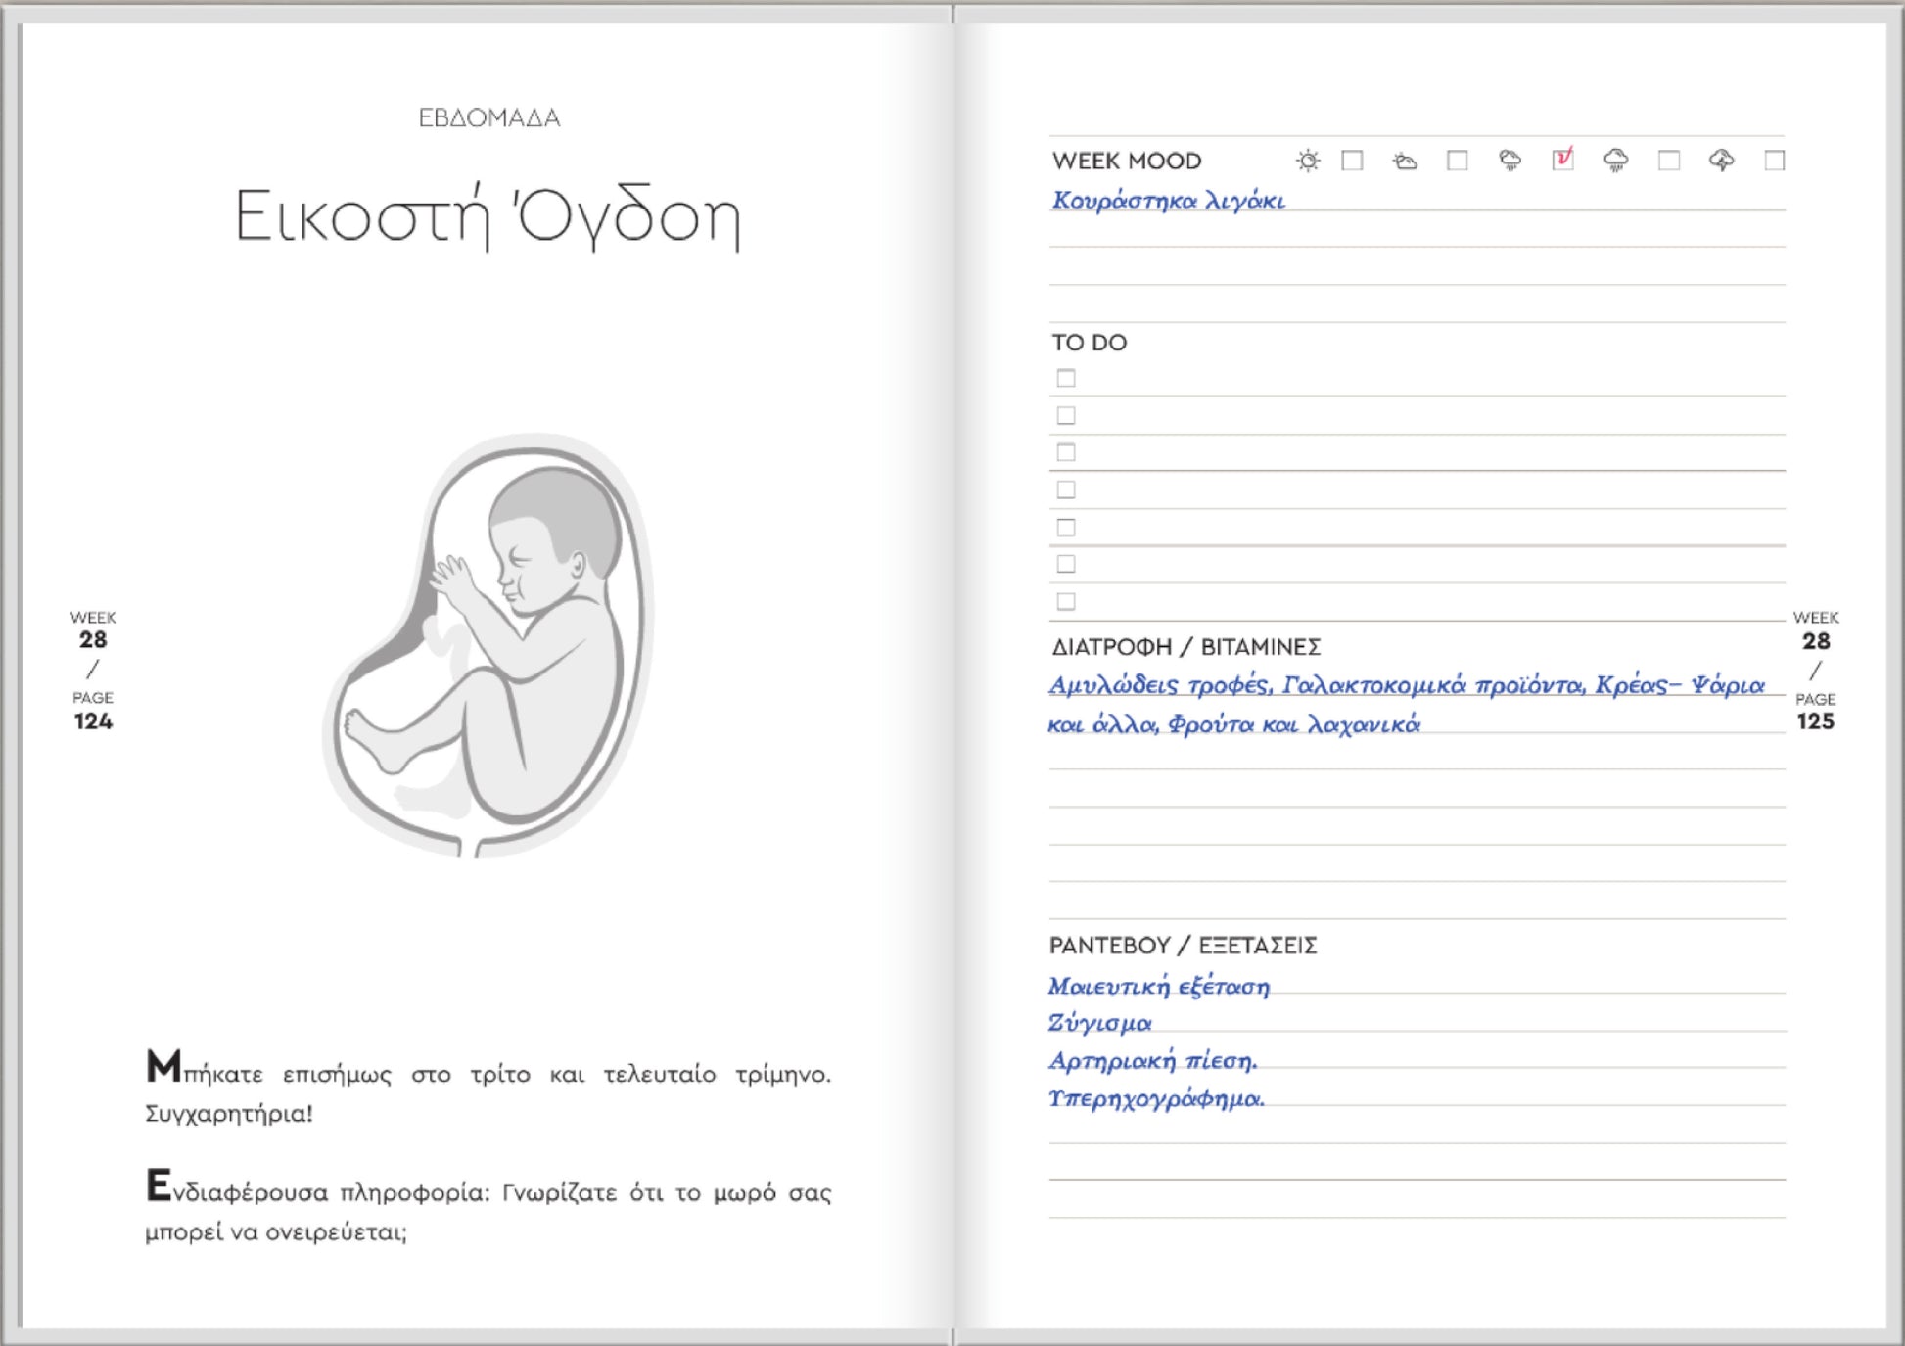Tick the checkbox next to the sunny icon
The height and width of the screenshot is (1346, 1905).
1352,161
